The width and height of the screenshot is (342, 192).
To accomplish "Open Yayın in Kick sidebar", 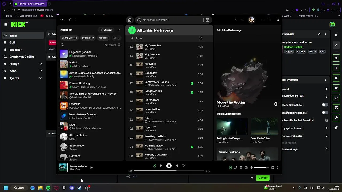I will point(23,35).
